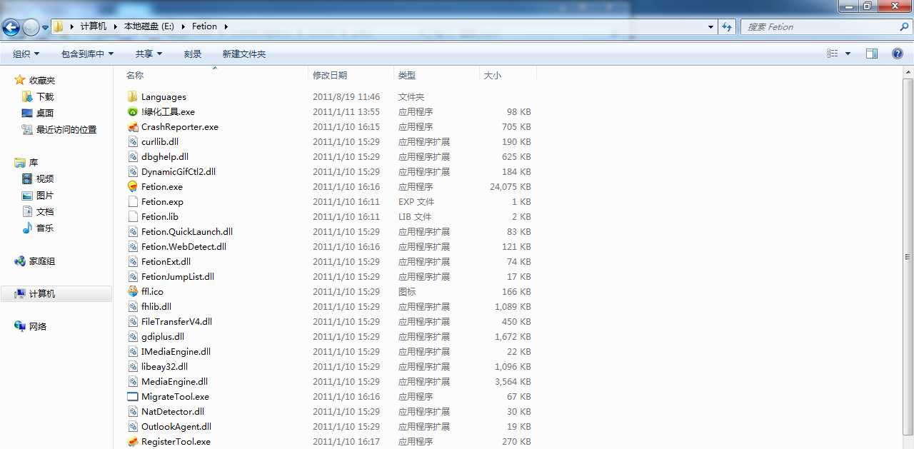Open 家庭组 in the navigation pane
914x449 pixels.
pyautogui.click(x=41, y=261)
